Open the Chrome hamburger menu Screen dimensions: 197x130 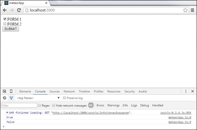192,10
